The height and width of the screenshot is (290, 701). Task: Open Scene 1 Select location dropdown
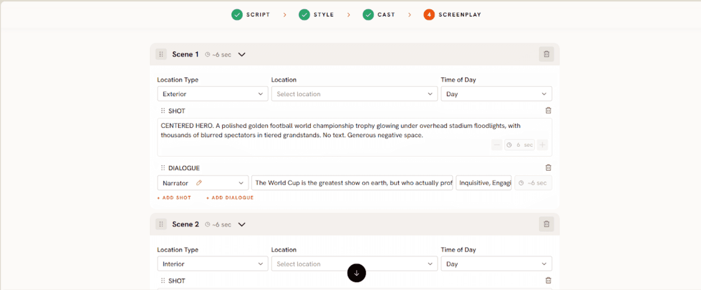coord(354,94)
